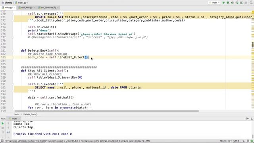This screenshot has height=143, width=254.
Task: Click the Unregistered VCS root notification text
Action: click(x=77, y=141)
